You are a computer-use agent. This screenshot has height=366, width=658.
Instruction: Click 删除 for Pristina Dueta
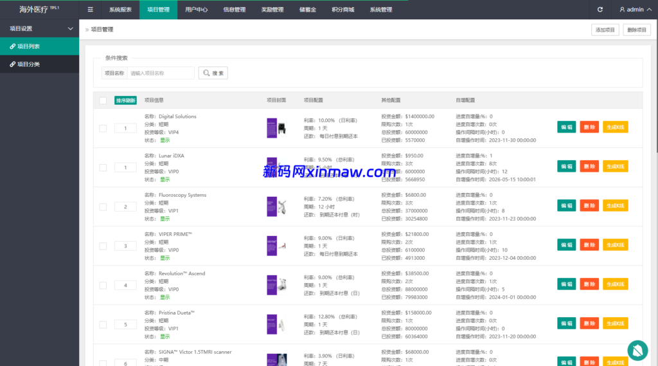coord(589,324)
